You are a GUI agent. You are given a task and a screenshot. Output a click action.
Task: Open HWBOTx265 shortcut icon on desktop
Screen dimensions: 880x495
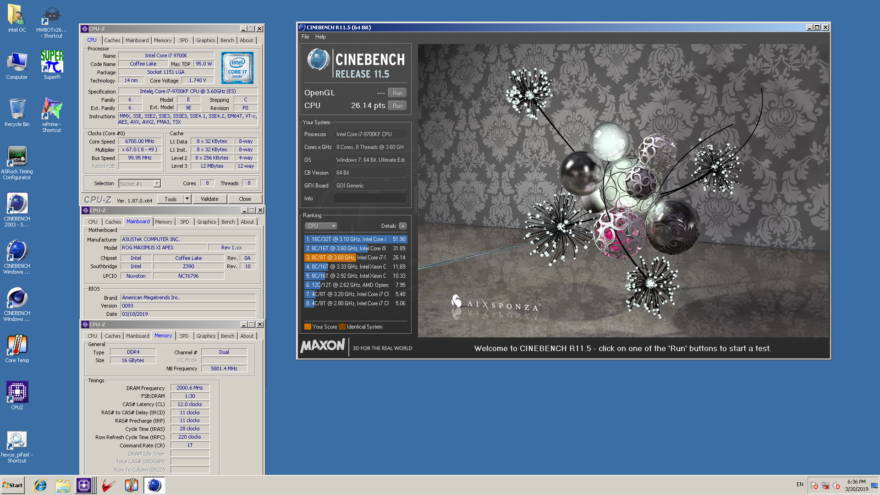52,22
